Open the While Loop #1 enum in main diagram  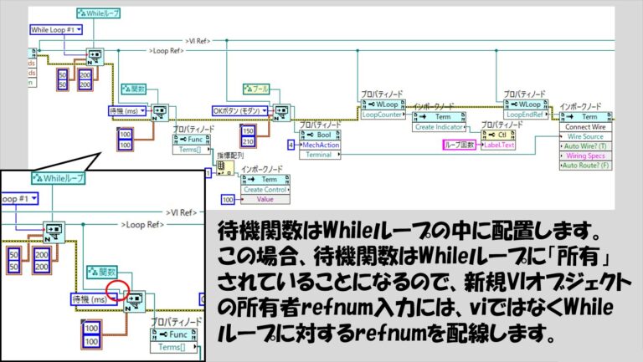pyautogui.click(x=56, y=29)
